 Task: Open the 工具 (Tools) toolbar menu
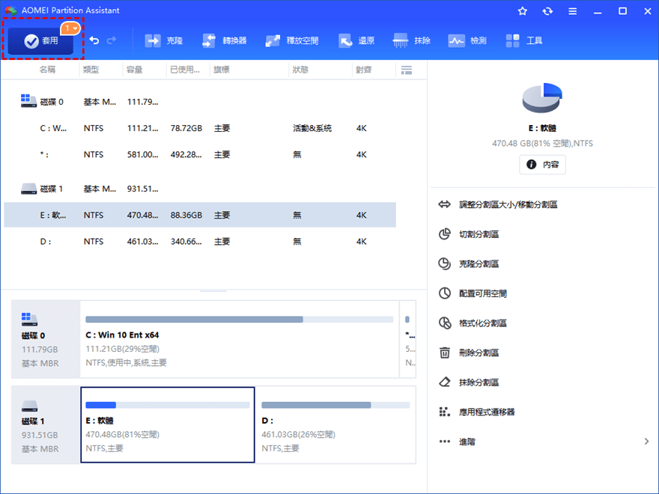point(523,40)
